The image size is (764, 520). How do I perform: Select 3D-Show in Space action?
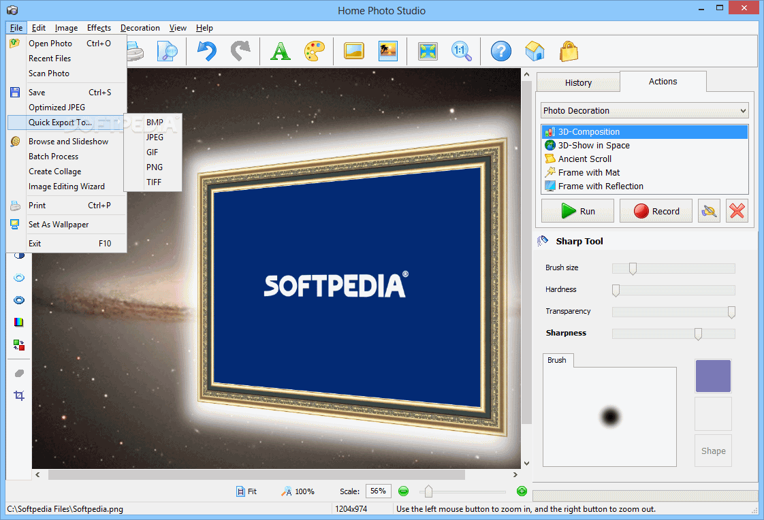coord(645,145)
